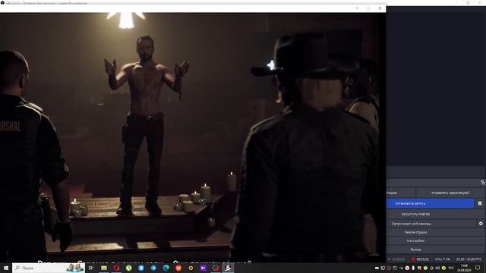Open the purple app taskbar icon

click(x=203, y=268)
